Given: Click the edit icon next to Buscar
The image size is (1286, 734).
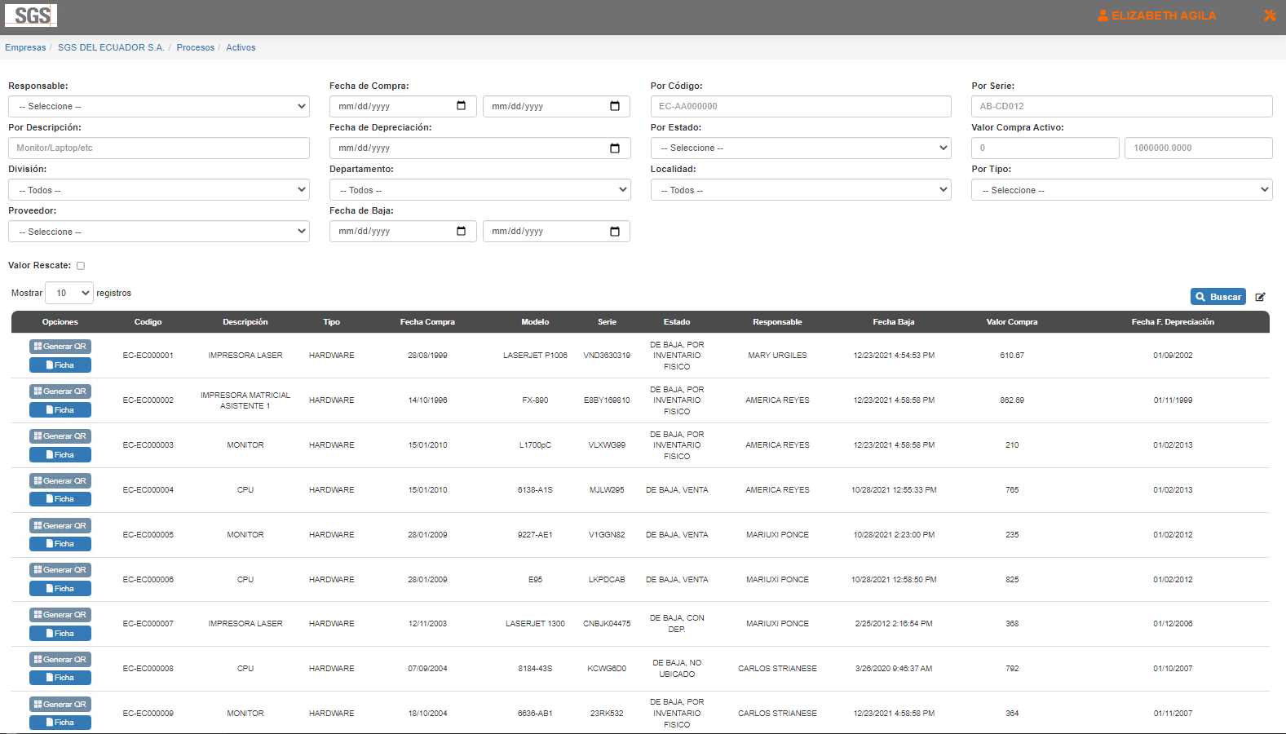Looking at the screenshot, I should coord(1260,297).
